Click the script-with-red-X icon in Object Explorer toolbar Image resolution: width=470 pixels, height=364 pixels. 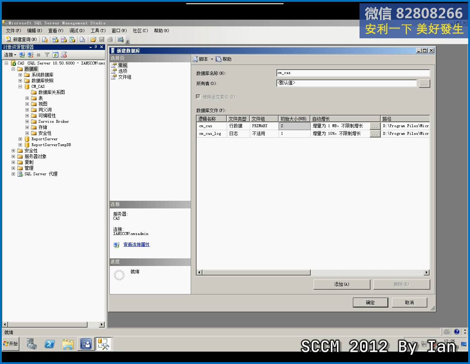64,55
